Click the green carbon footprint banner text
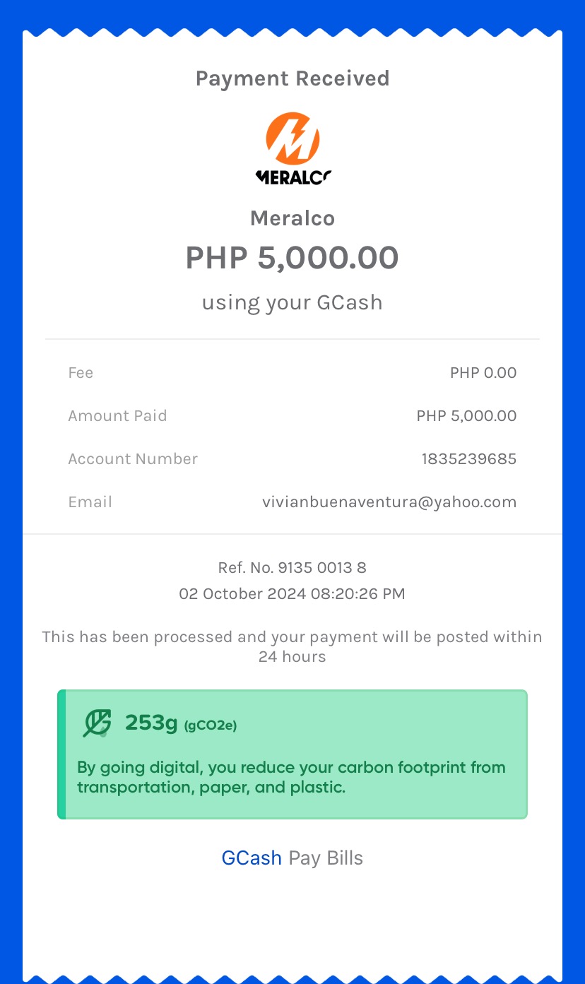 point(291,777)
